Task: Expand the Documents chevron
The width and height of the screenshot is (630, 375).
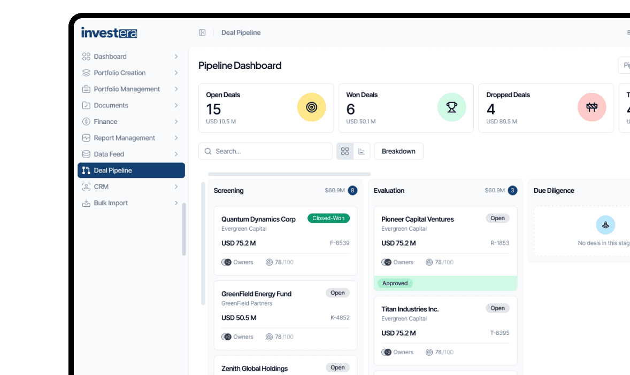Action: (176, 105)
